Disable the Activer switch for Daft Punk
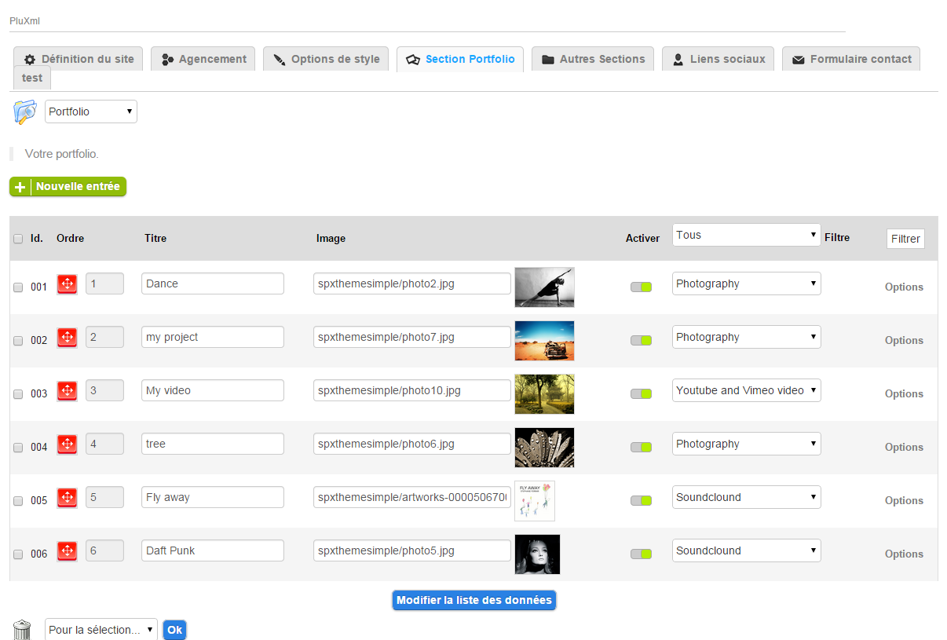Viewport: 947px width, 640px height. pyautogui.click(x=641, y=554)
